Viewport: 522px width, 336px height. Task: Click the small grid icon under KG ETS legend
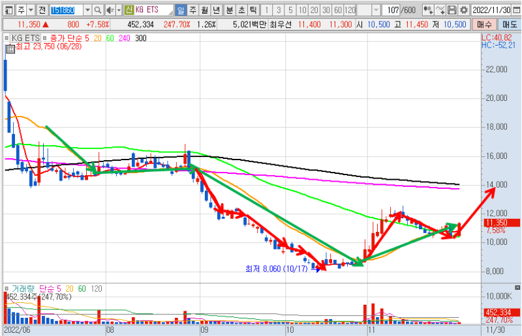click(x=10, y=49)
